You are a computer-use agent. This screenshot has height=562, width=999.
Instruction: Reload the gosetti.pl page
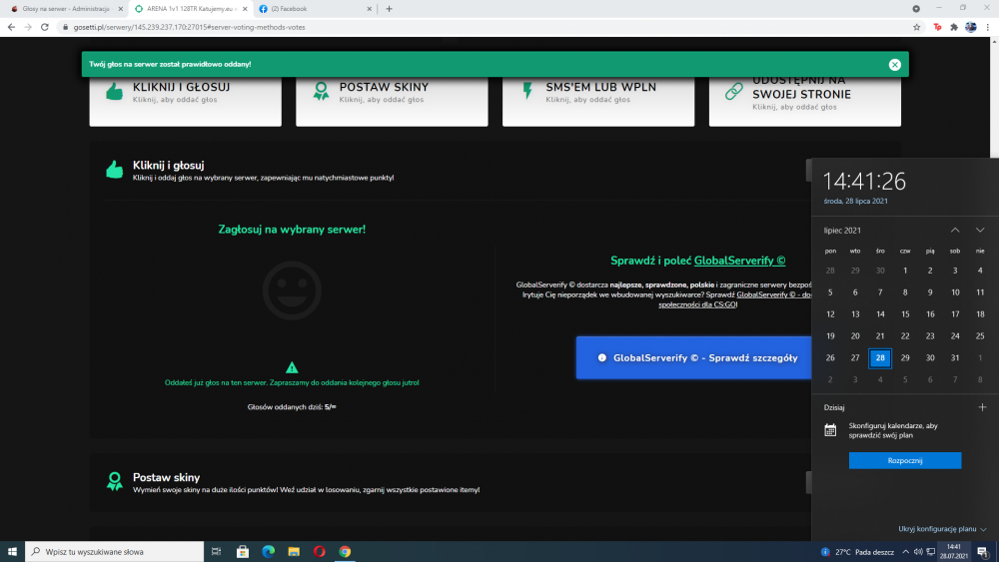(x=45, y=27)
